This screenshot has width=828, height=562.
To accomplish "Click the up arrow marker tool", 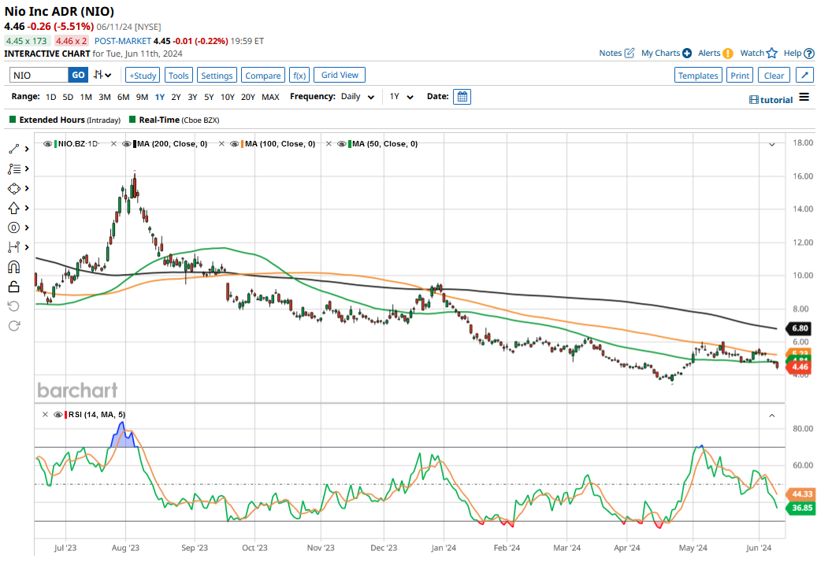I will click(13, 208).
